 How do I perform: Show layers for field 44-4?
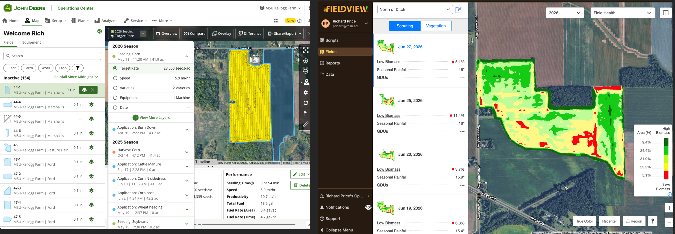coord(91,105)
